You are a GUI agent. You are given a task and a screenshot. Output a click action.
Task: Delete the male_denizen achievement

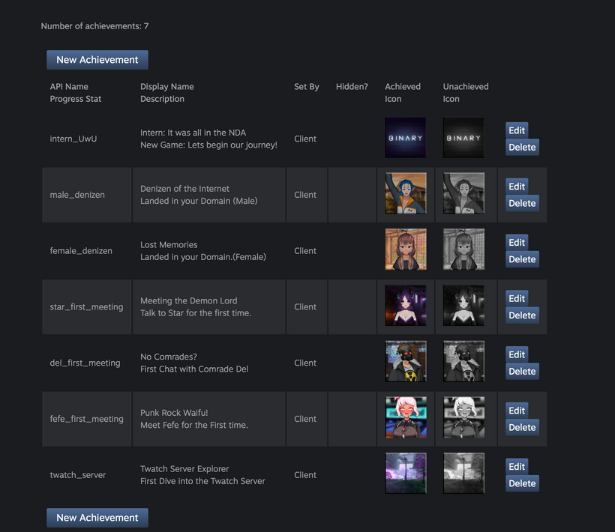tap(522, 203)
